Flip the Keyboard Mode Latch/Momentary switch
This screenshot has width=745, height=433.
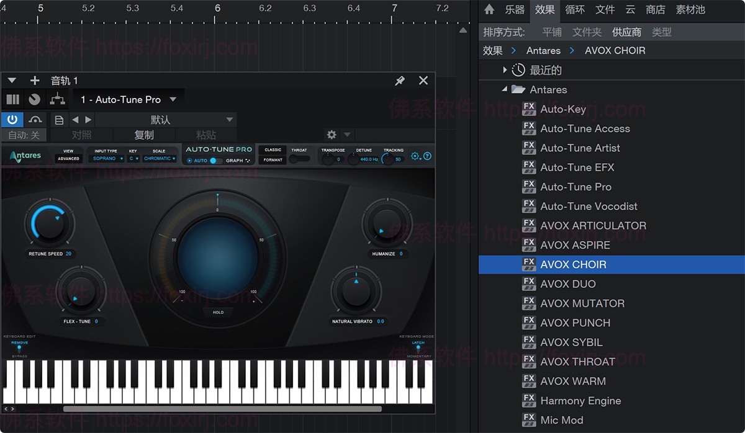coord(418,349)
